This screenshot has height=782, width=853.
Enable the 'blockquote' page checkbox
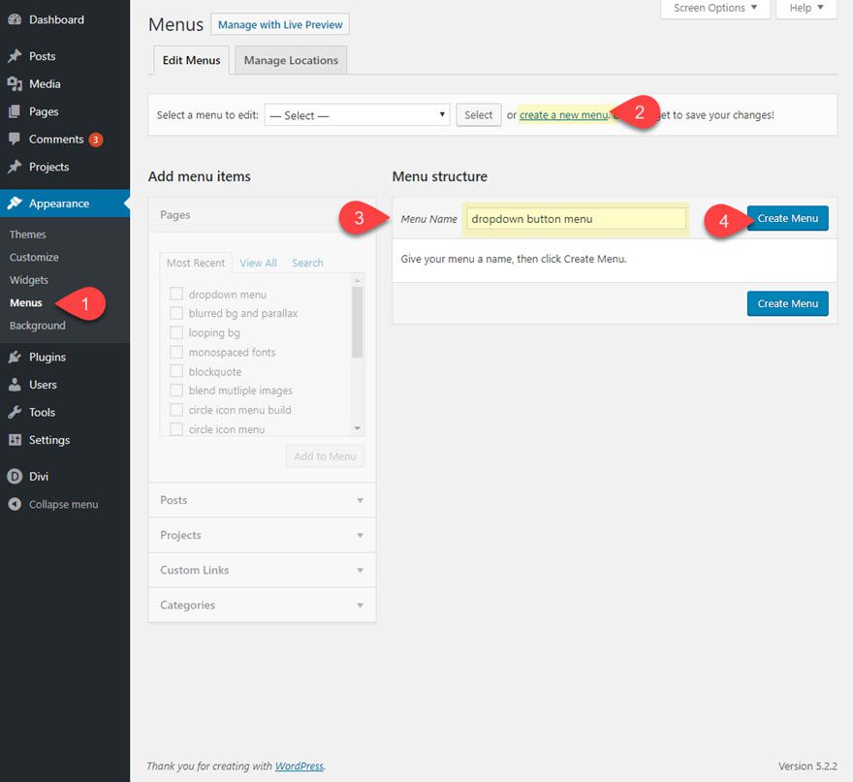(x=176, y=371)
